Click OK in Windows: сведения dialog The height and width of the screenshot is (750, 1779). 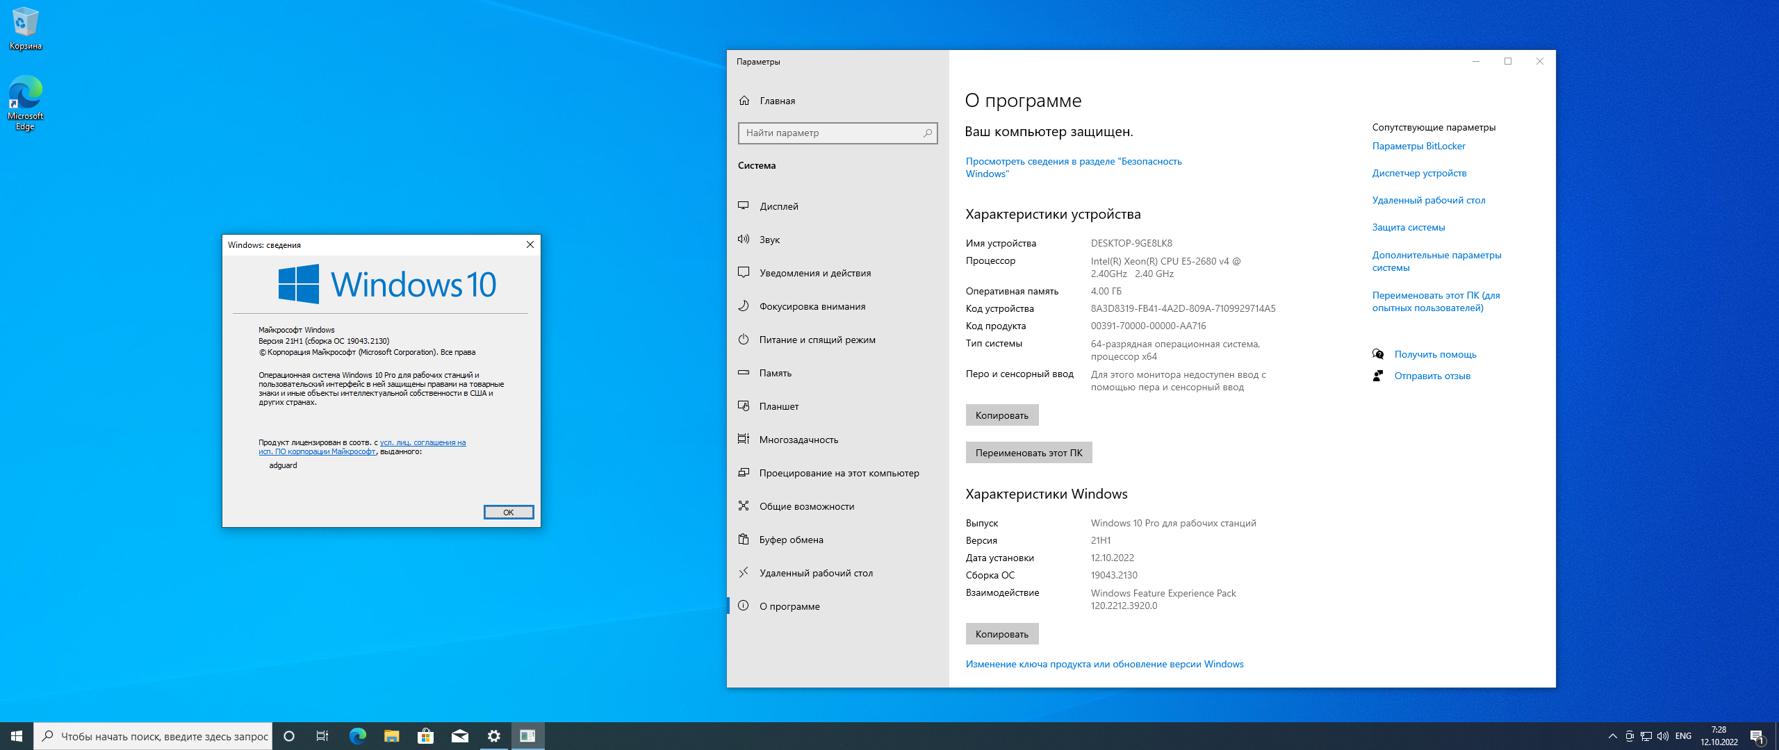coord(509,512)
